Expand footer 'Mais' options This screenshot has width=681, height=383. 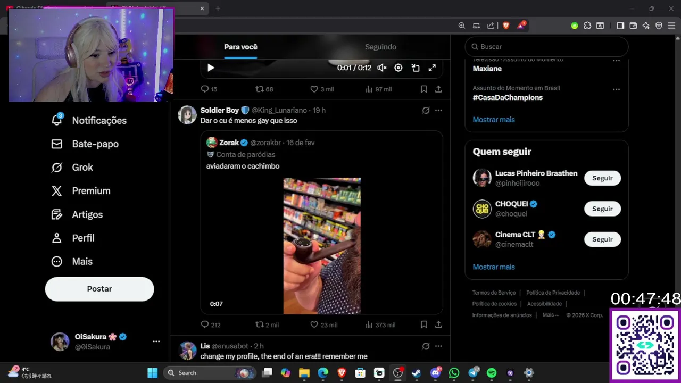[x=551, y=315]
